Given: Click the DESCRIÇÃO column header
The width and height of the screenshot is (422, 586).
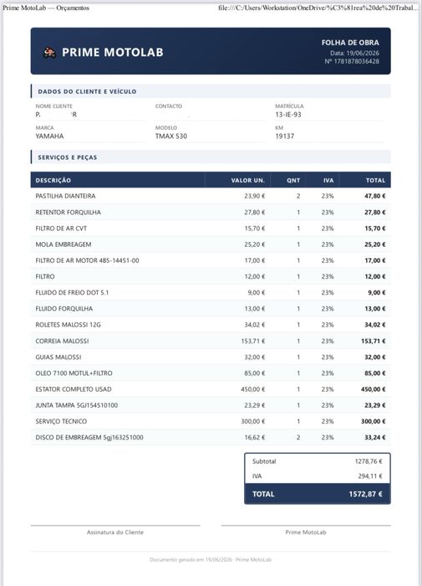Looking at the screenshot, I should [53, 180].
